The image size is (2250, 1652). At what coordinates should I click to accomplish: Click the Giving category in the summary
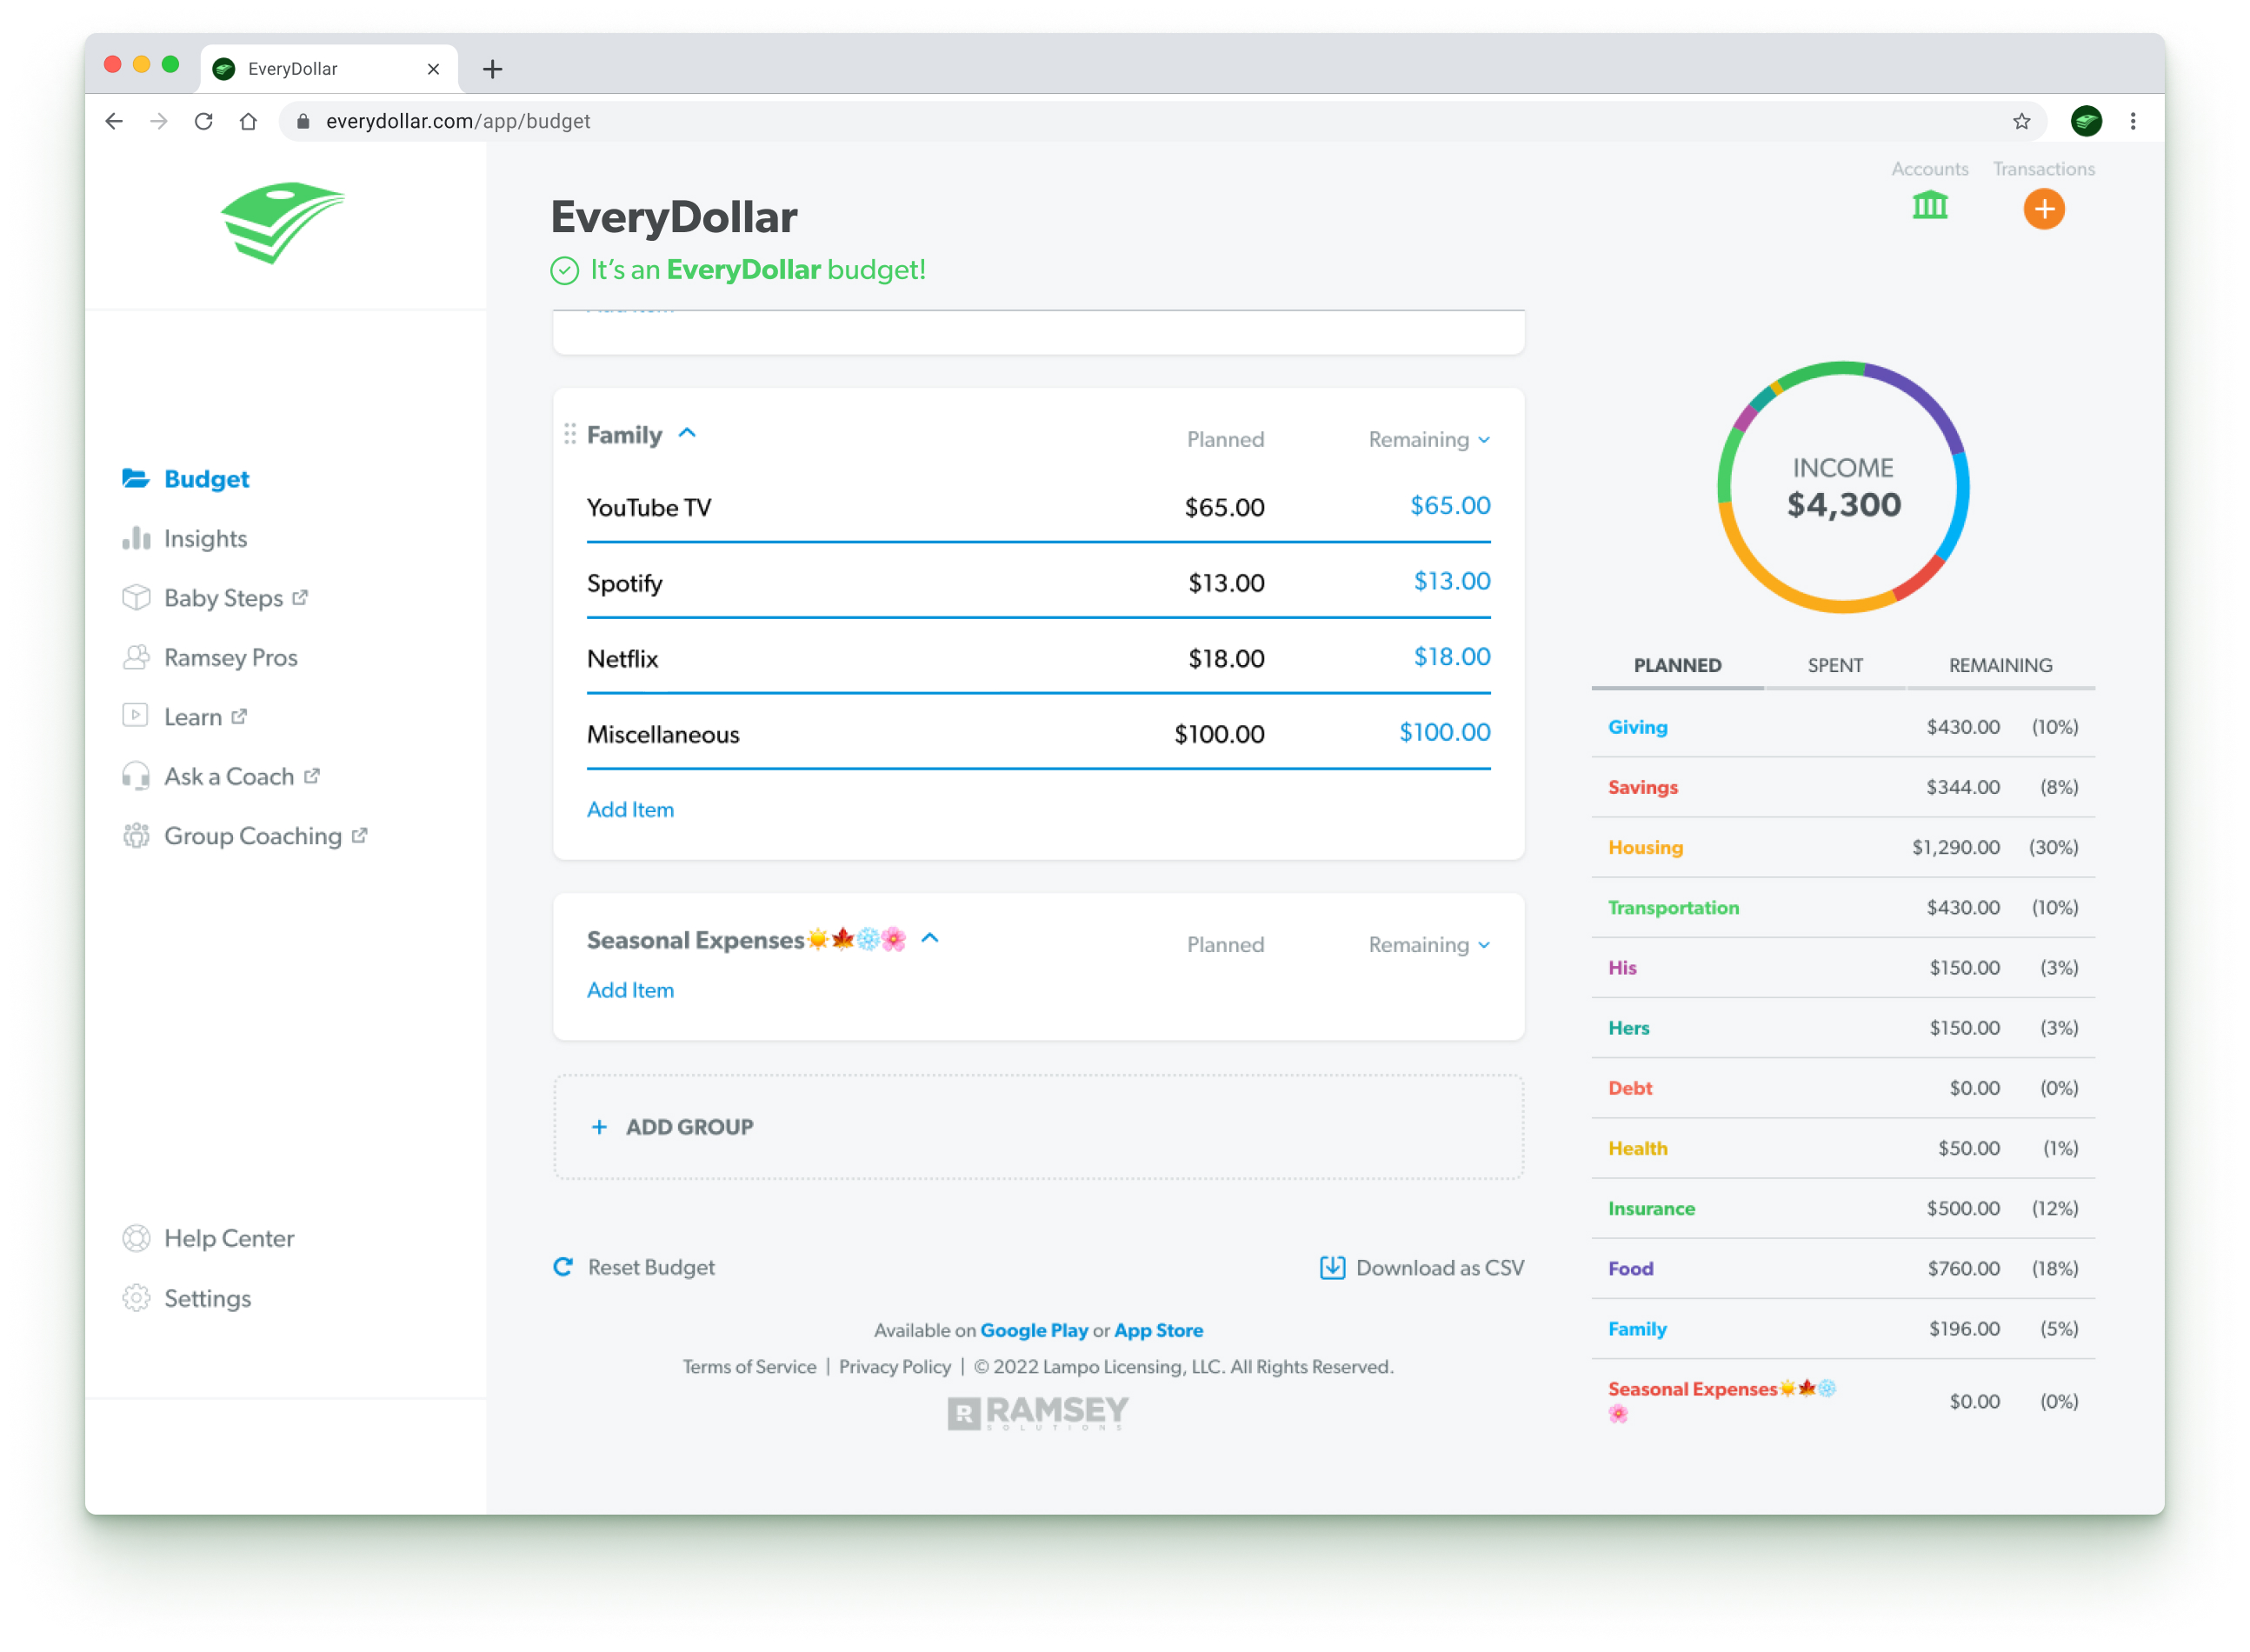[x=1637, y=727]
